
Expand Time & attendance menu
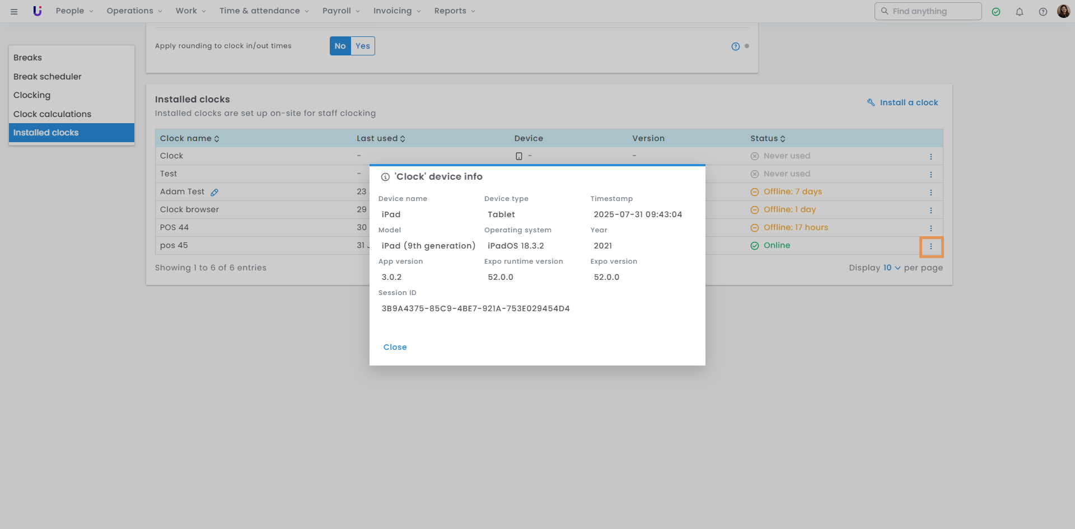point(264,11)
